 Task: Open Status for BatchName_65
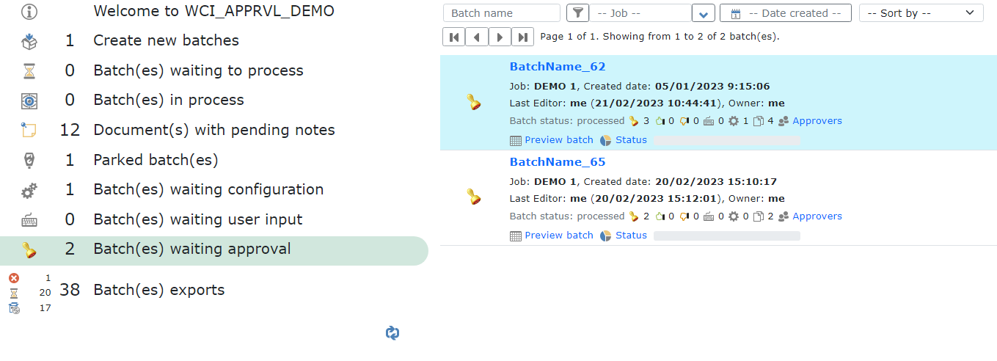click(x=630, y=236)
